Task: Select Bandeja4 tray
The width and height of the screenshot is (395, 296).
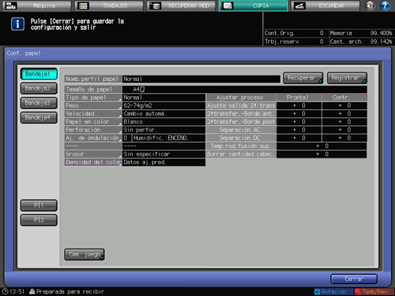Action: [x=39, y=117]
